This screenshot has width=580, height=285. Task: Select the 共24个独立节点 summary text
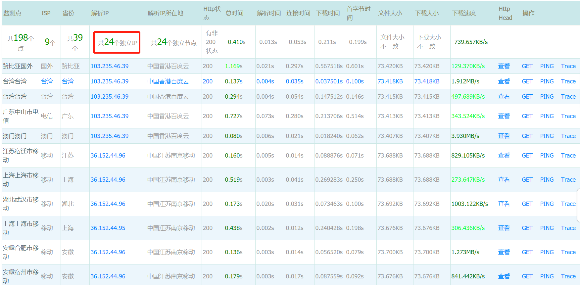(x=174, y=42)
